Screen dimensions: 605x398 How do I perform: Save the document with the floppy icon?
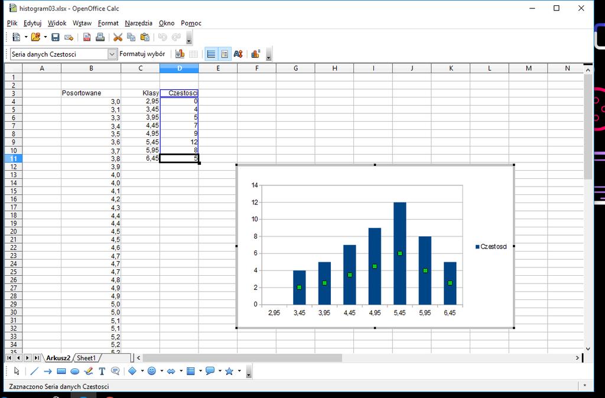(x=56, y=37)
